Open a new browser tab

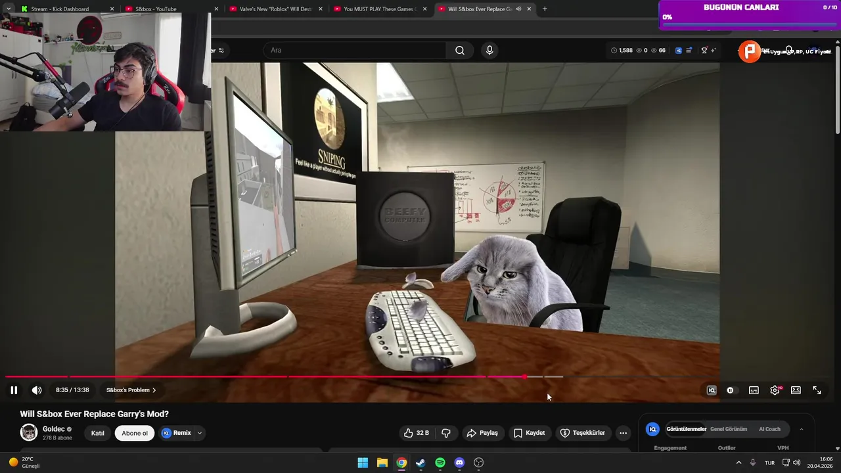tap(545, 9)
